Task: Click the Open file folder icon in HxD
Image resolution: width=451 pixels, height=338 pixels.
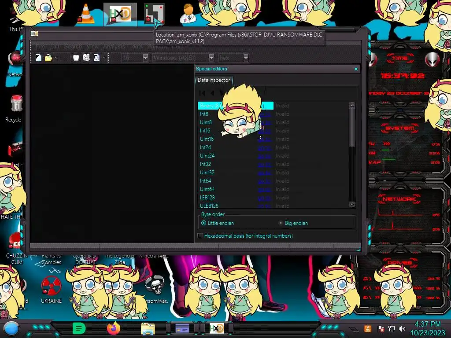Action: click(48, 58)
